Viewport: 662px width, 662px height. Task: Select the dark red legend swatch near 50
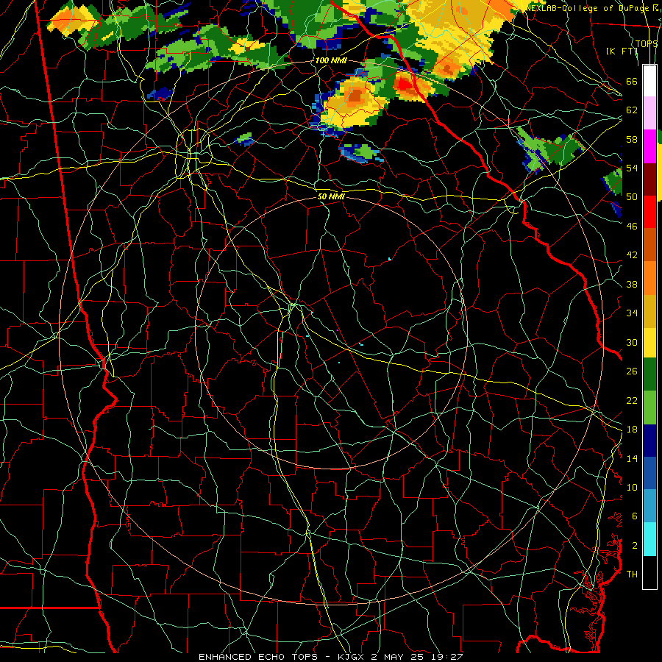[649, 179]
